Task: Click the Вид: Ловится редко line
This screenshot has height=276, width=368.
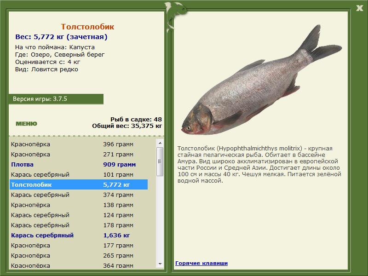Action: point(47,69)
